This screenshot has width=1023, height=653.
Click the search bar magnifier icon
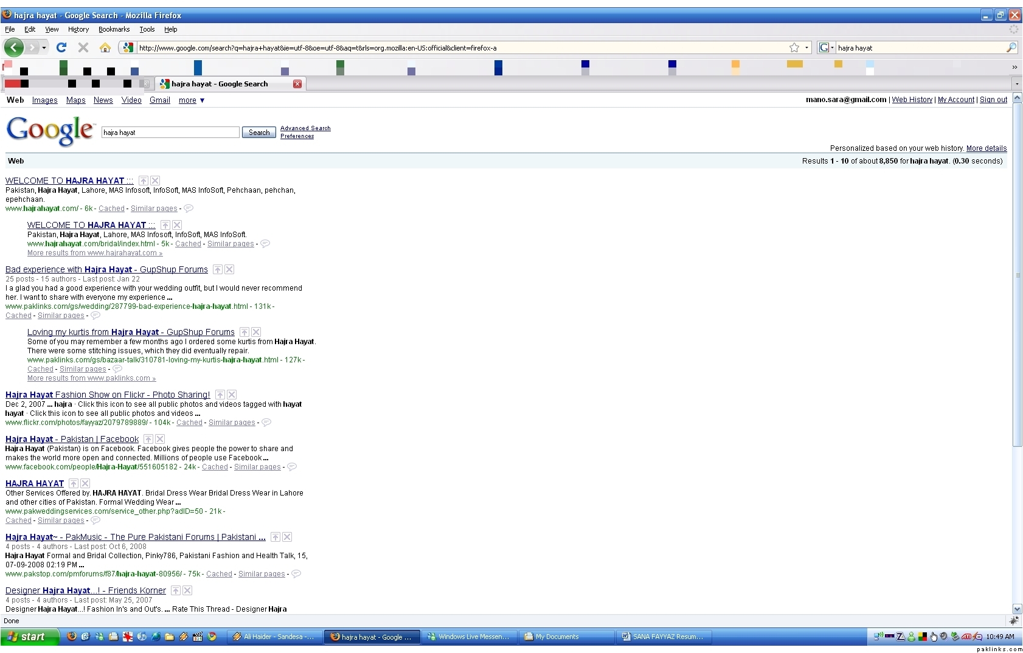point(1011,47)
